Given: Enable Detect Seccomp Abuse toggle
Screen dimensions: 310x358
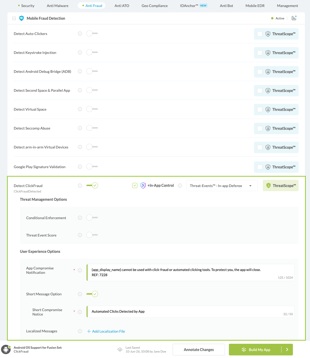Looking at the screenshot, I should pyautogui.click(x=92, y=128).
